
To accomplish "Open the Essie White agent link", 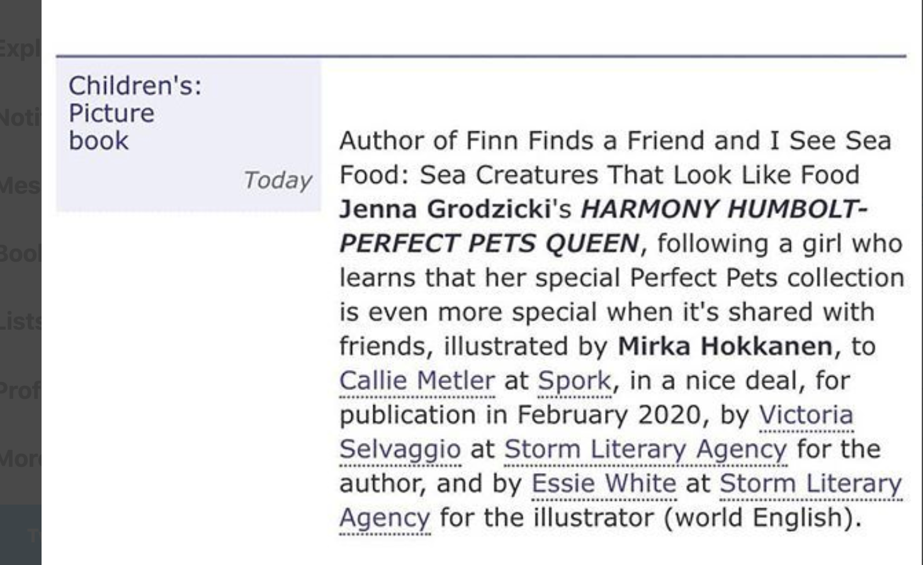I will (x=604, y=483).
